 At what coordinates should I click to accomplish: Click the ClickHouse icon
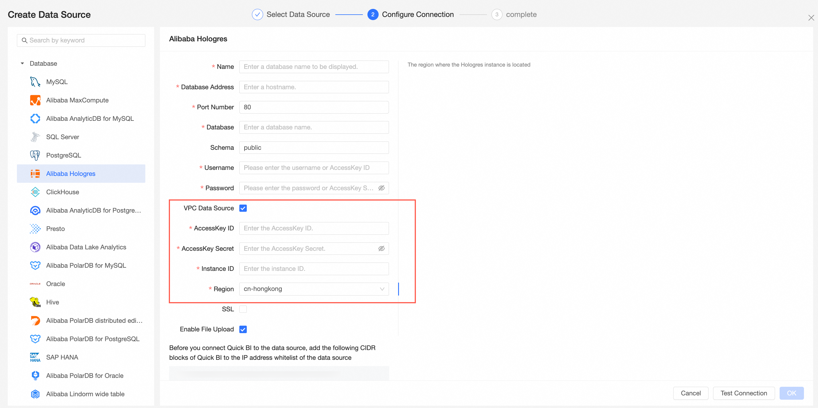[35, 192]
